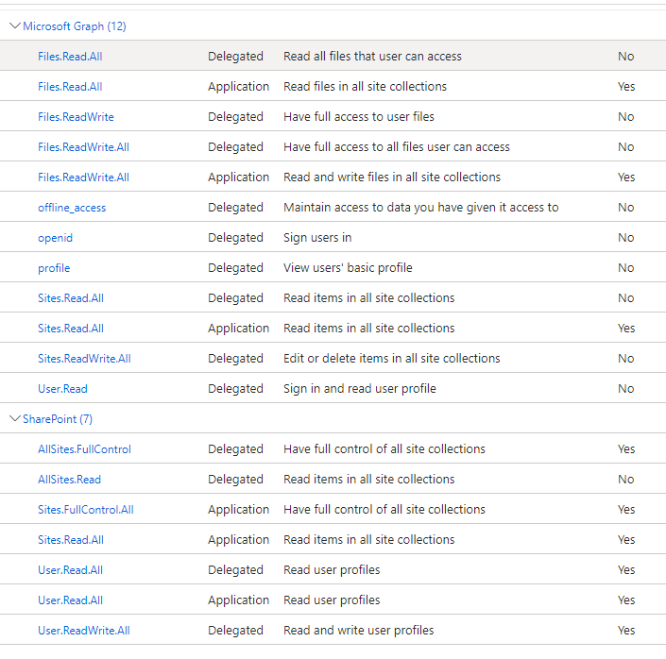Click 'No' in the Files.ReadWrite row

[x=625, y=117]
